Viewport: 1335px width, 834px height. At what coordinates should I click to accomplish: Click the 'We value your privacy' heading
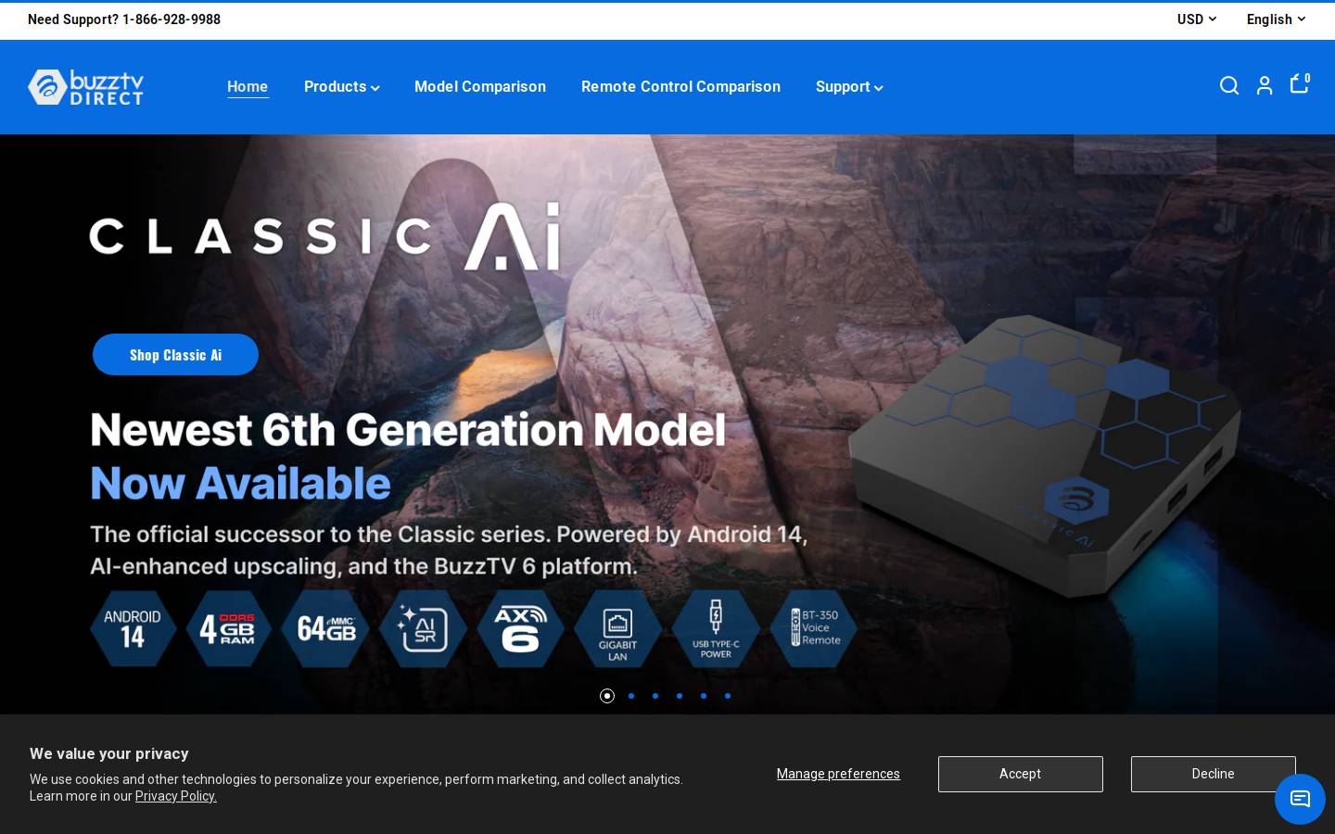click(109, 754)
